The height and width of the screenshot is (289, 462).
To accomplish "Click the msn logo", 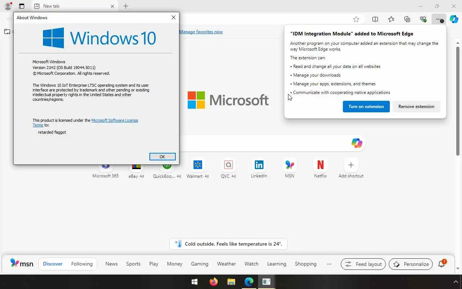I will [x=22, y=263].
